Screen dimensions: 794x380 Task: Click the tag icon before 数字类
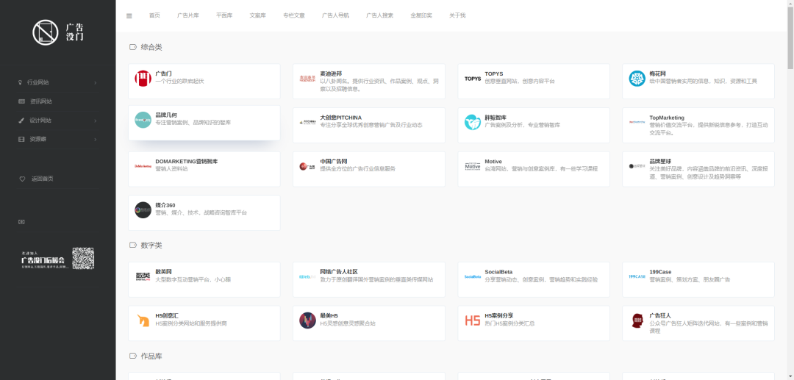click(x=133, y=245)
